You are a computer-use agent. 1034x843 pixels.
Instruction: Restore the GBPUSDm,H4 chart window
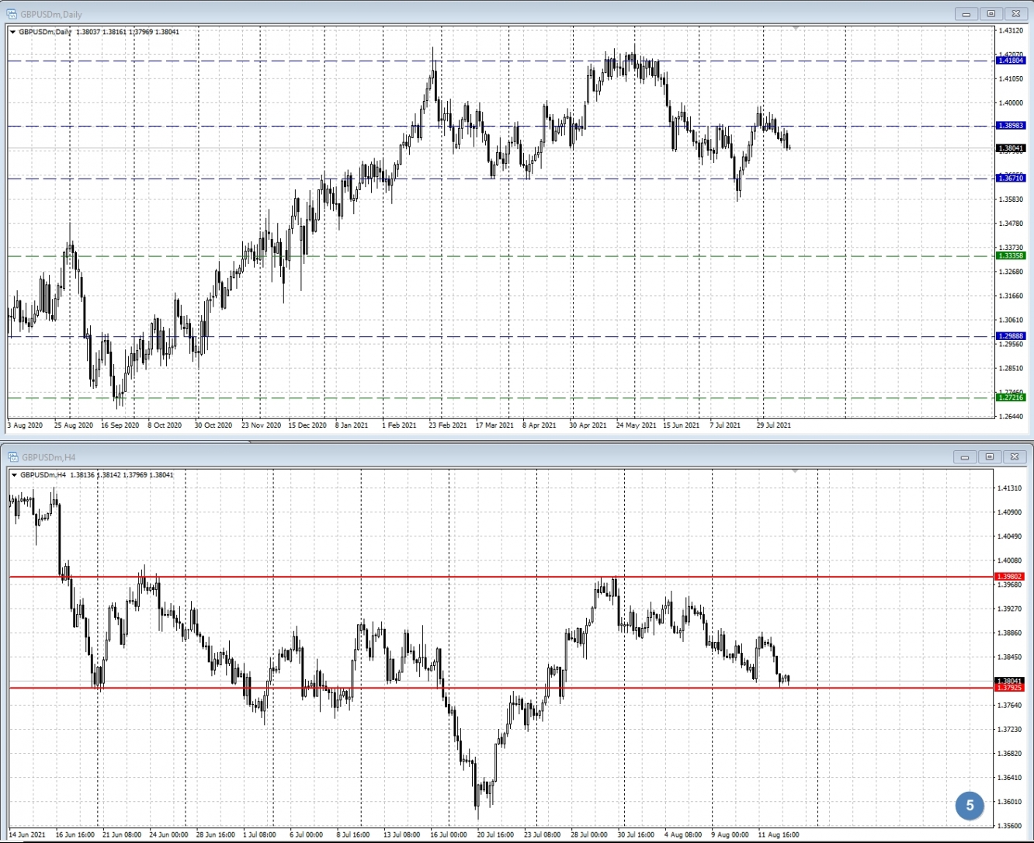tap(991, 456)
